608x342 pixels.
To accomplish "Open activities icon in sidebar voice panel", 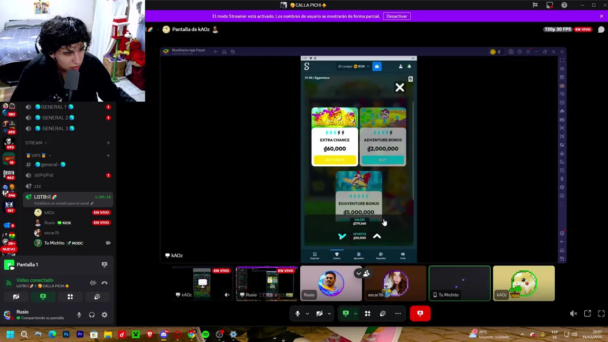I will (70, 297).
